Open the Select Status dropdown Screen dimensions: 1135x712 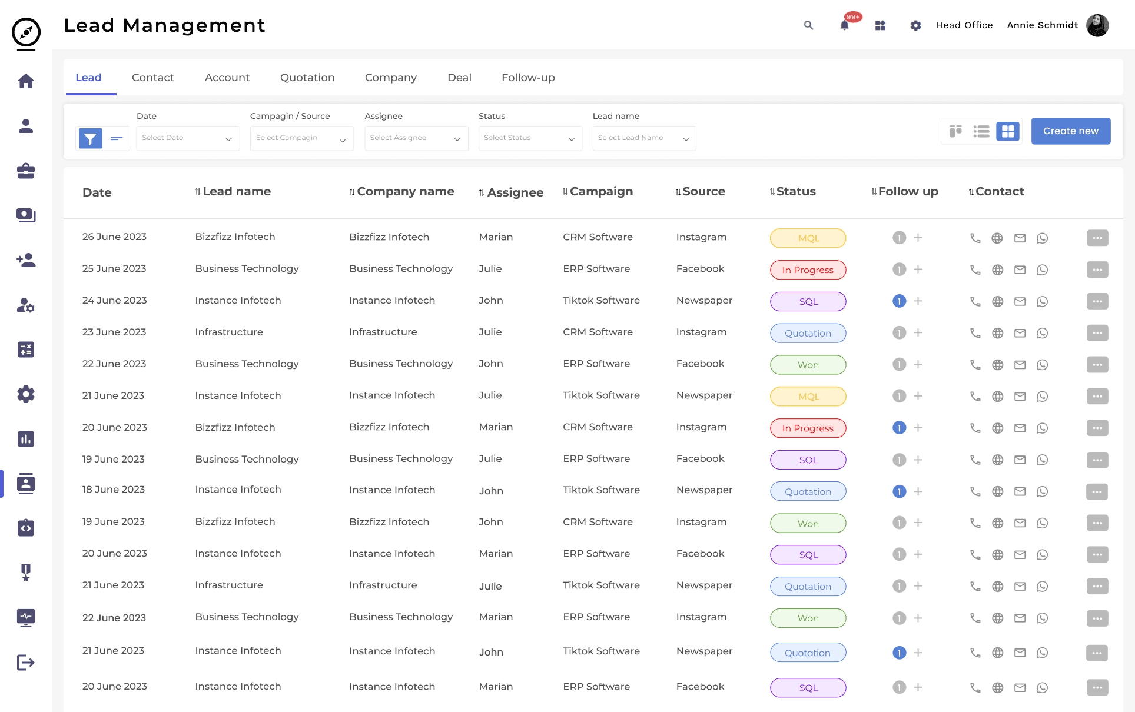coord(530,138)
